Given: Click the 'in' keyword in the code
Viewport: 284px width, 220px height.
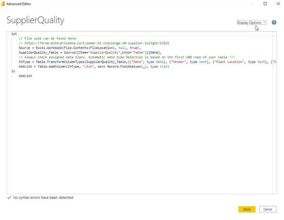Looking at the screenshot, I should click(x=13, y=71).
